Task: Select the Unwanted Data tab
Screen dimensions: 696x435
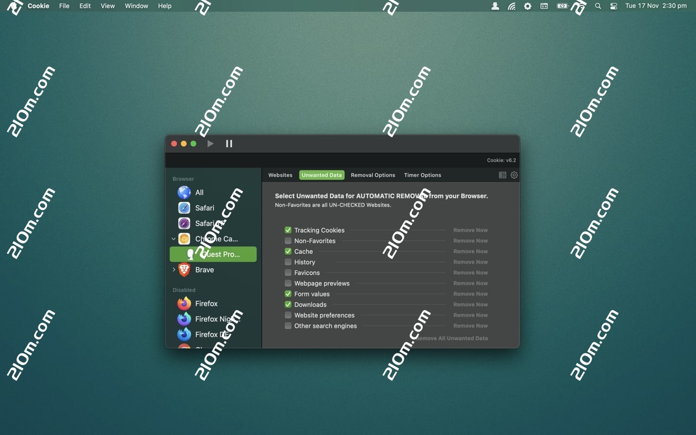Action: click(x=321, y=175)
